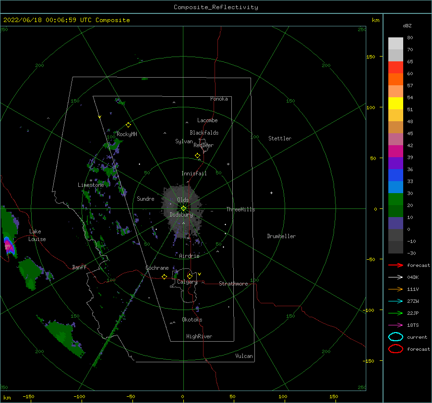Click the asterisk marker above the Limestone label
This screenshot has height=403, width=432.
click(91, 181)
